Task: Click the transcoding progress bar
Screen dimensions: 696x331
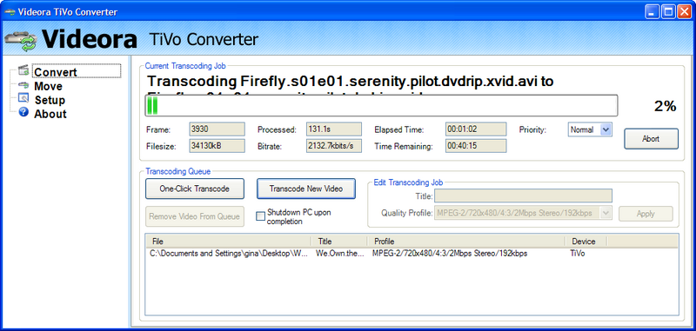Action: click(x=381, y=105)
